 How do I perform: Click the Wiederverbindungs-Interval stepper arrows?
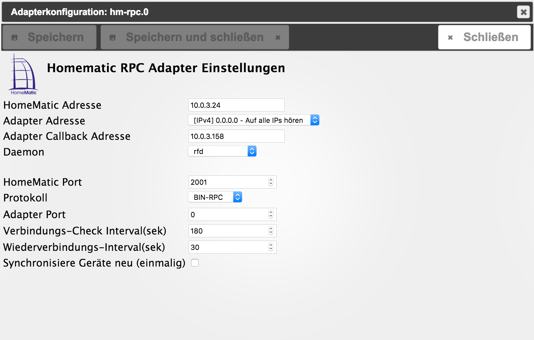(x=271, y=247)
